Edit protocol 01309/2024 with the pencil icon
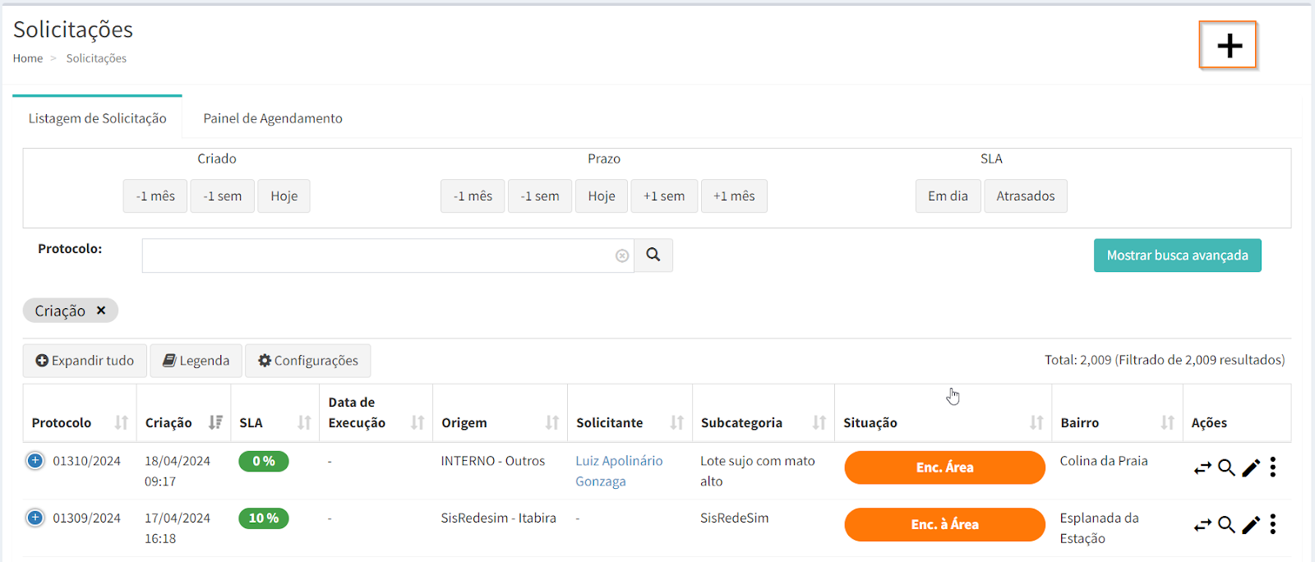Viewport: 1315px width, 562px height. 1251,525
